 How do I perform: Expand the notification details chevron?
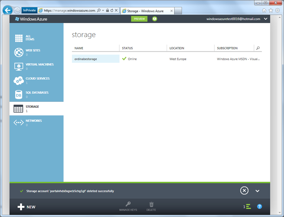coord(257,191)
